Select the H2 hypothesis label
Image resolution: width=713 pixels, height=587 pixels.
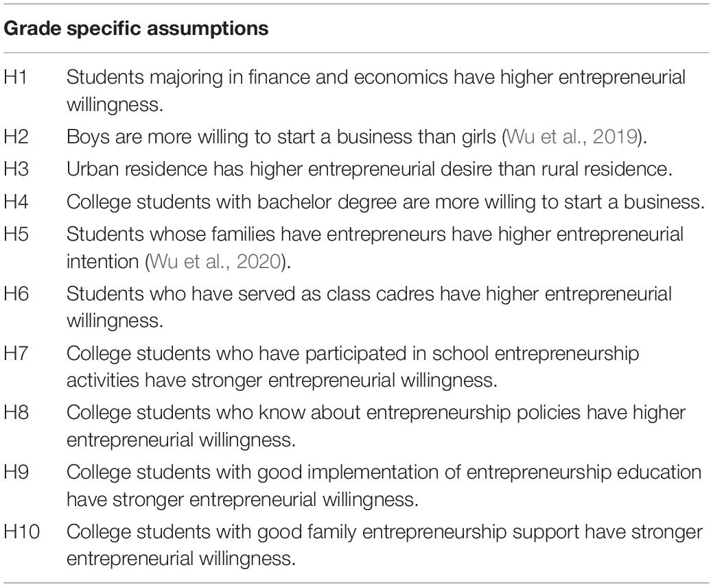pos(16,136)
